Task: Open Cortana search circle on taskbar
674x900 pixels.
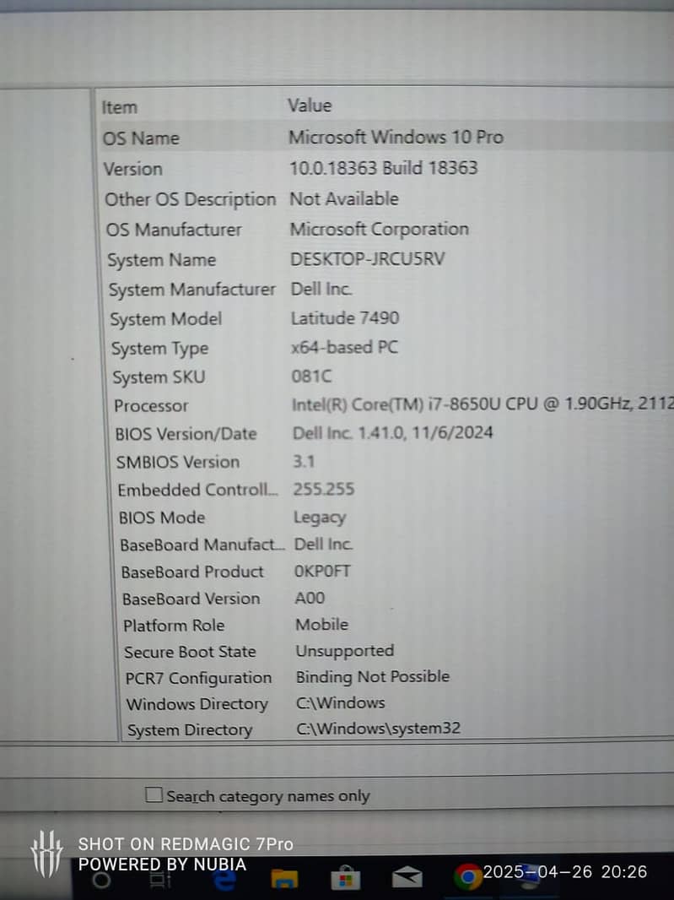Action: click(x=101, y=880)
